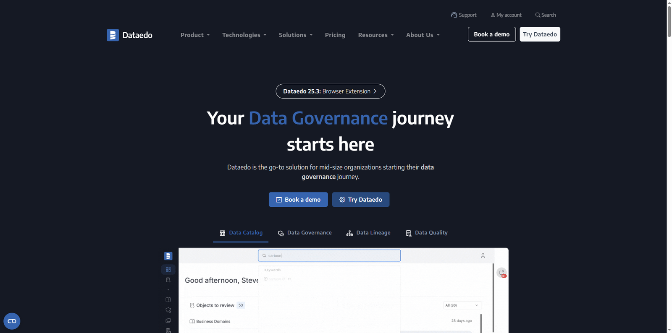Click the shield star icon in demo sidebar
The image size is (672, 333).
(168, 310)
